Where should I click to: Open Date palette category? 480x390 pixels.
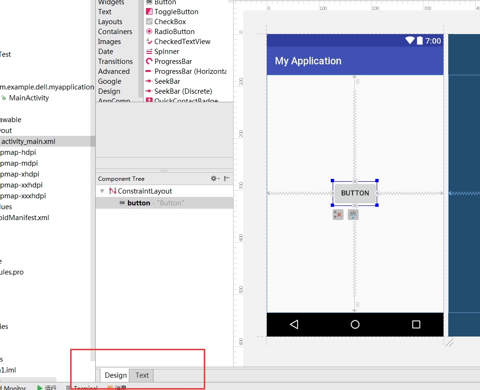coord(106,52)
